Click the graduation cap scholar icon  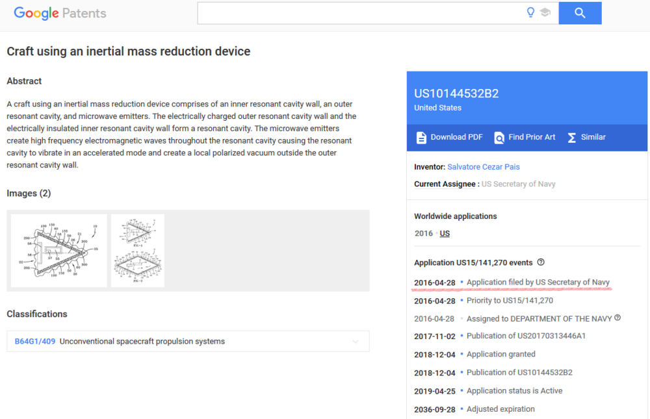pyautogui.click(x=545, y=12)
